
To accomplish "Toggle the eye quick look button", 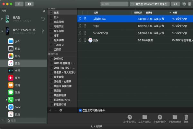I will tap(29, 4).
